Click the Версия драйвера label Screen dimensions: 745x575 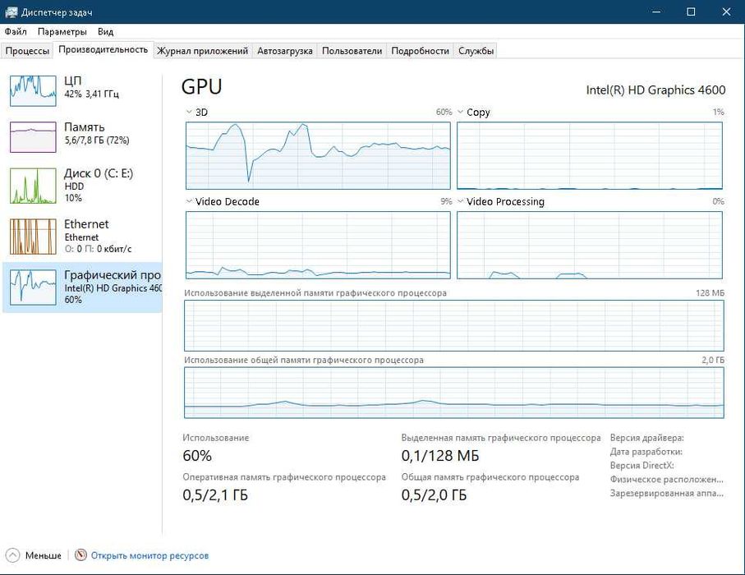[646, 438]
